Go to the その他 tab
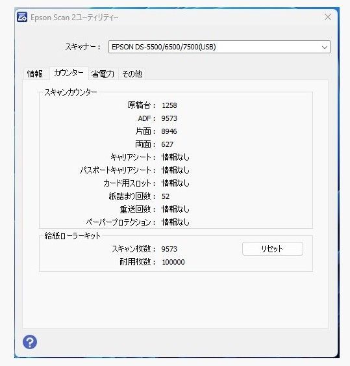The height and width of the screenshot is (366, 350). coord(132,74)
